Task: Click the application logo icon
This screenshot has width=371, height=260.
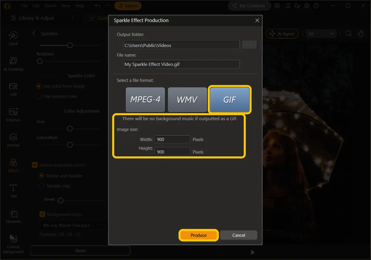Action: 7,6
